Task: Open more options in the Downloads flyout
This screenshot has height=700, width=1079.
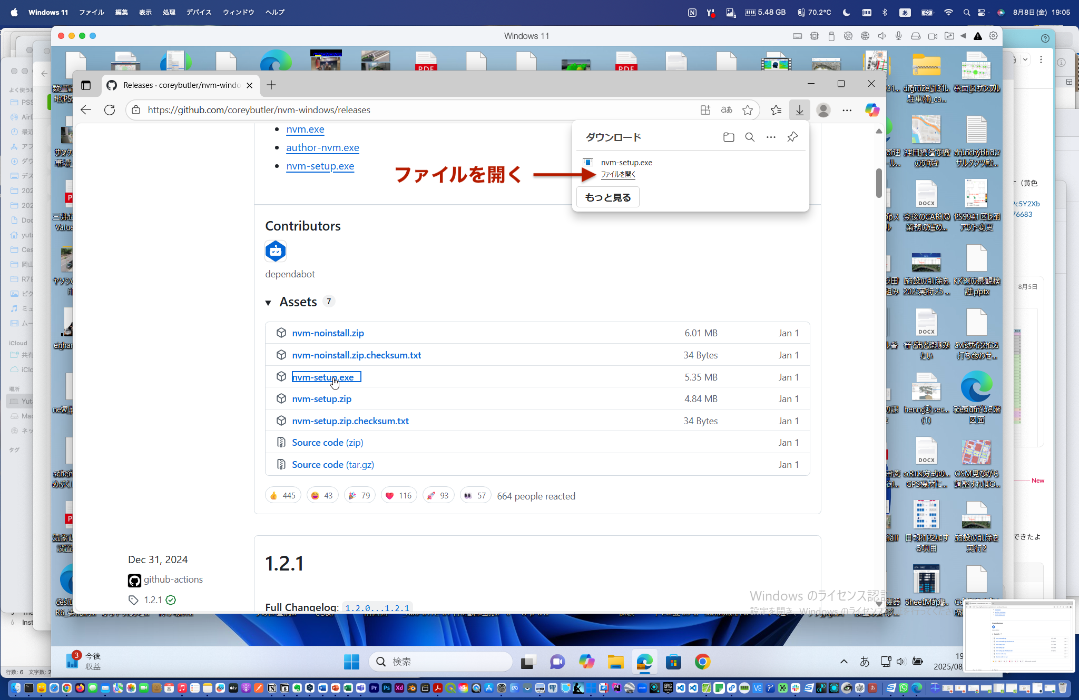Action: click(771, 137)
